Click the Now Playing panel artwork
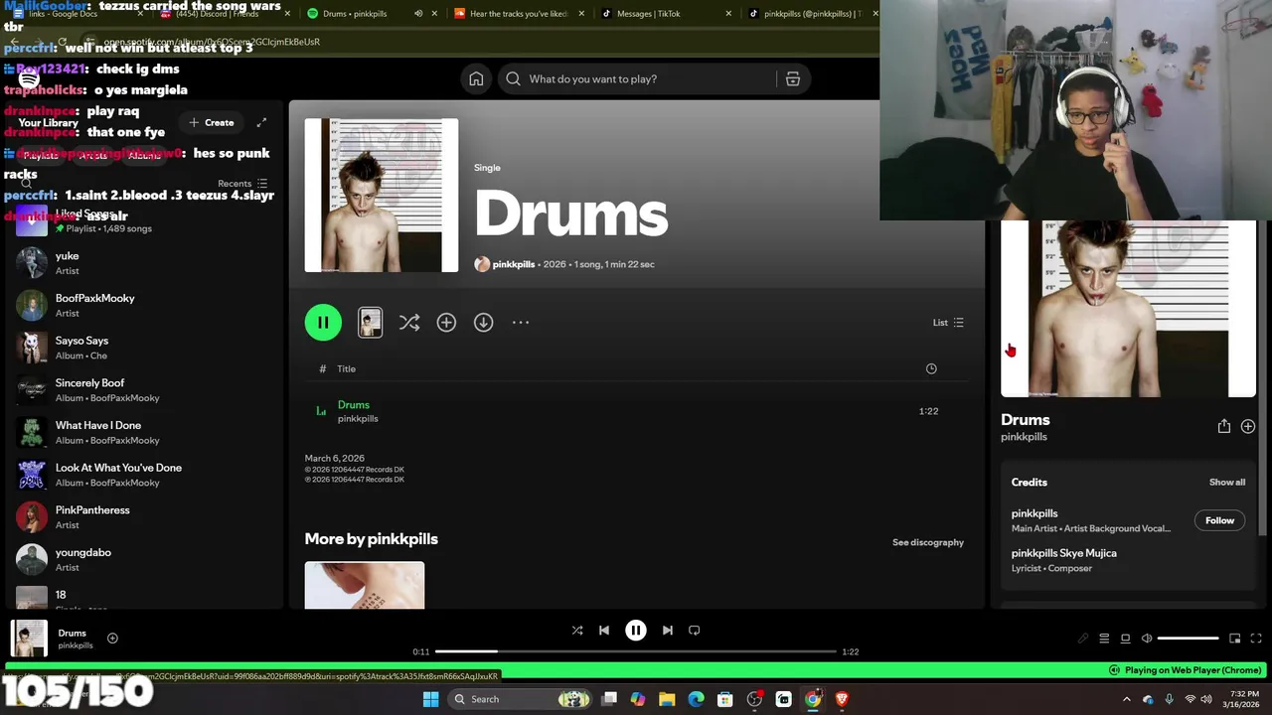This screenshot has width=1272, height=715. pyautogui.click(x=1129, y=309)
